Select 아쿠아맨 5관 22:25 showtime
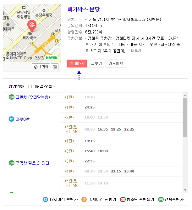Image resolution: width=192 pixels, height=210 pixels. pos(129,129)
